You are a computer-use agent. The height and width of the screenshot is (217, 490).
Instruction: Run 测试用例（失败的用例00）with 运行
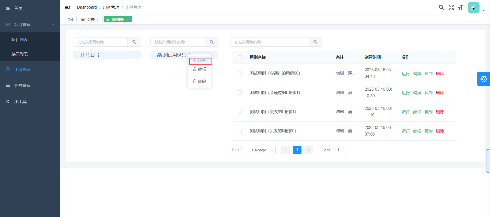(x=405, y=131)
